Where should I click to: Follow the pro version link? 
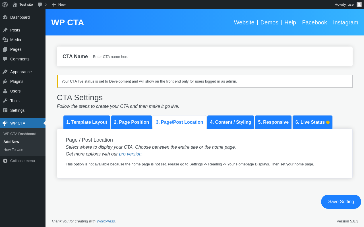click(x=130, y=154)
